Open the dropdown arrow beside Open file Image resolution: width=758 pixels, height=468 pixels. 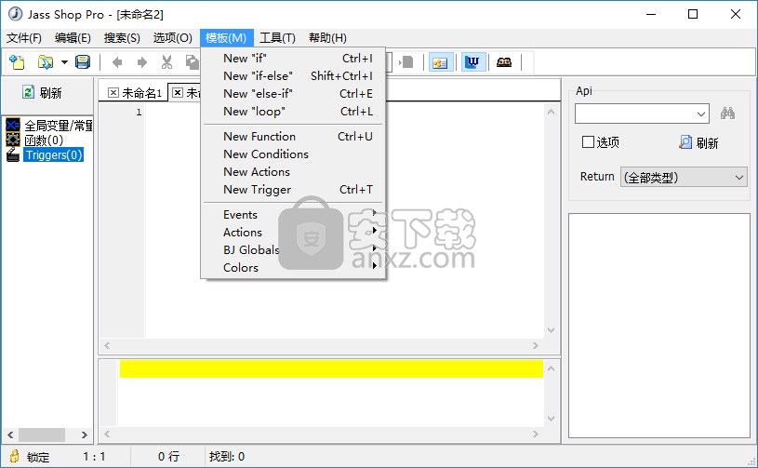64,62
